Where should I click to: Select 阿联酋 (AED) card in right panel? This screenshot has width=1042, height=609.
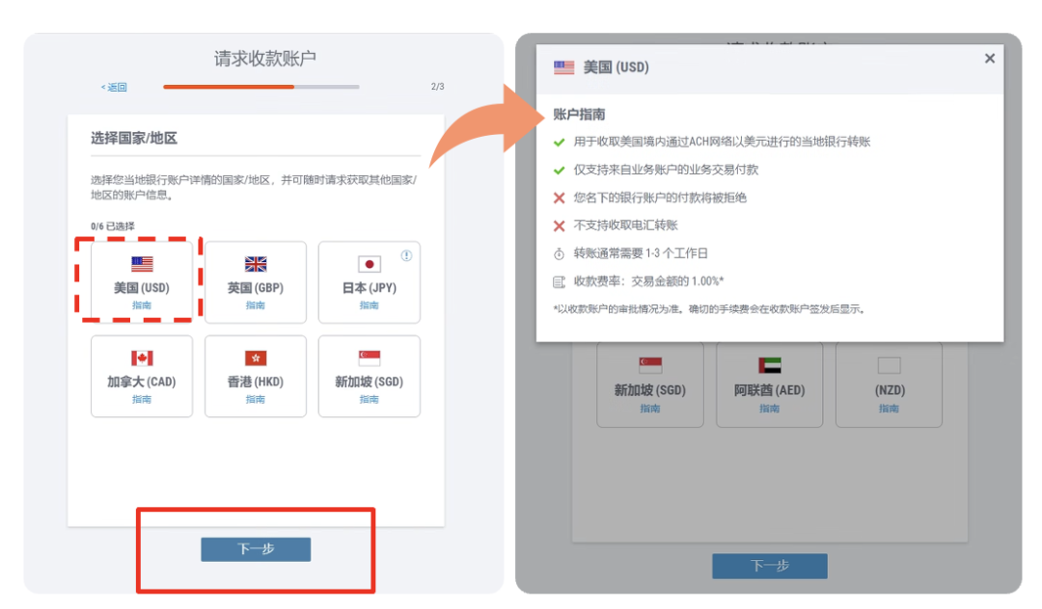click(x=770, y=384)
